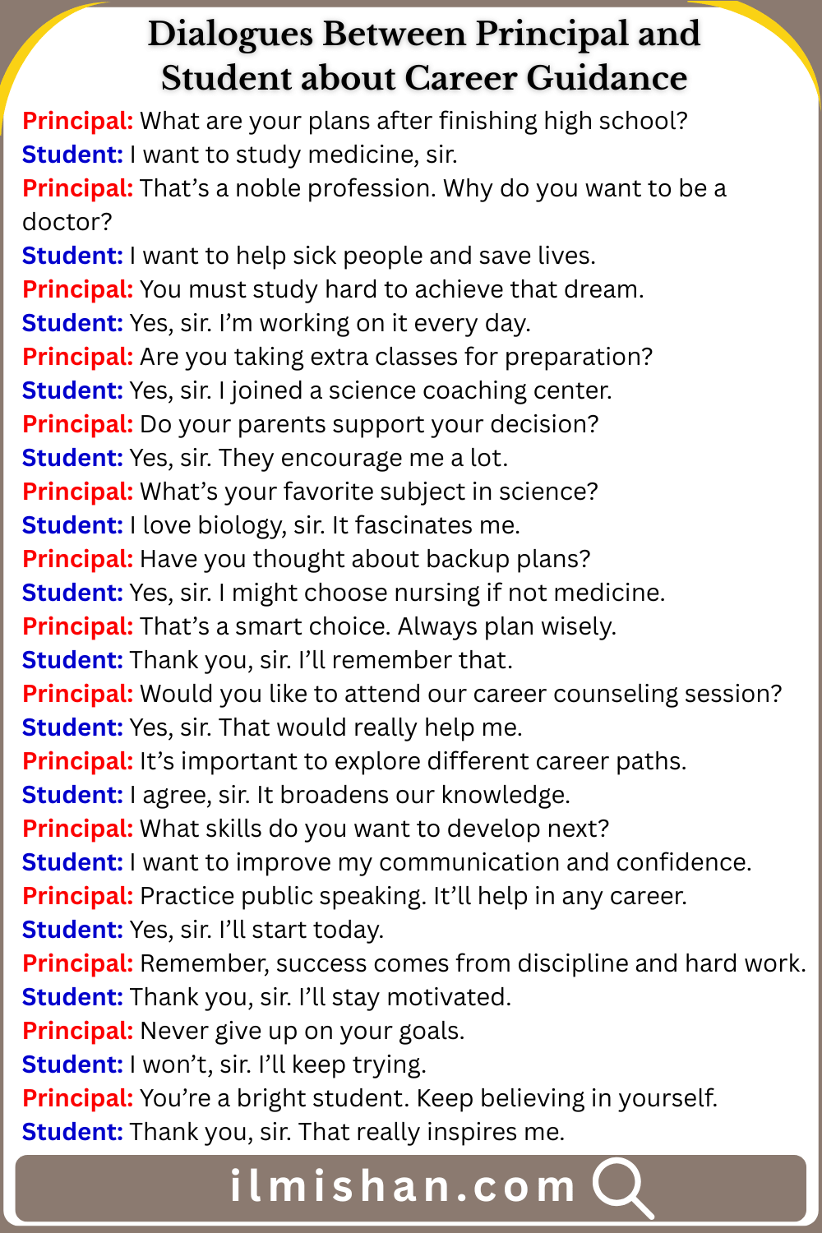Click 'That really inspires me' final line
The image size is (822, 1233).
tap(432, 1132)
